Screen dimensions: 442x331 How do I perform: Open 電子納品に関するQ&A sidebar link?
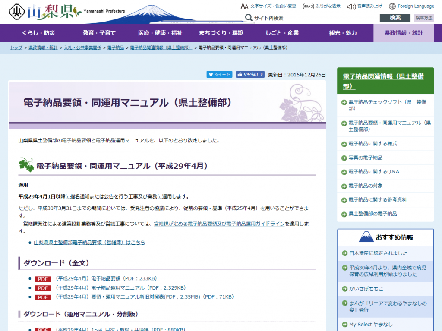tap(373, 172)
